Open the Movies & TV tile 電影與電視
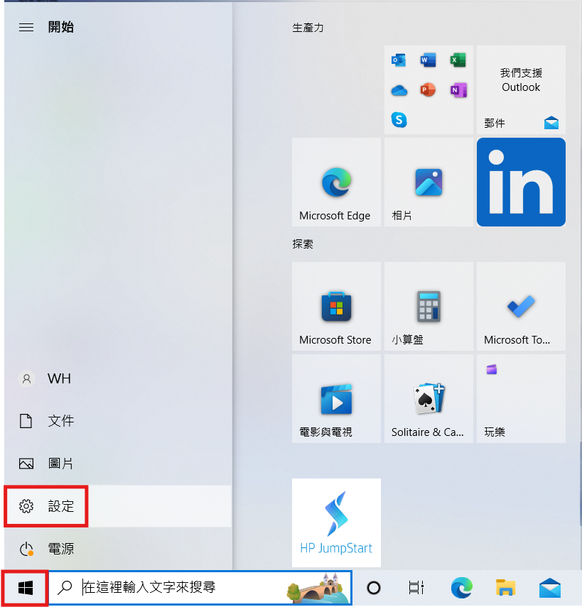The width and height of the screenshot is (582, 607). [336, 398]
